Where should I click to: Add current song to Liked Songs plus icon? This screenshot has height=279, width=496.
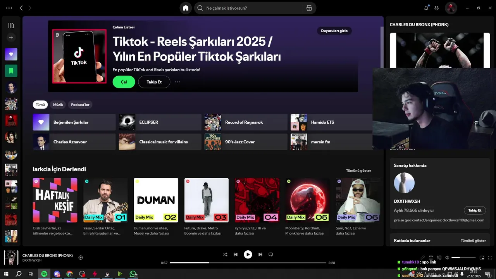(81, 257)
